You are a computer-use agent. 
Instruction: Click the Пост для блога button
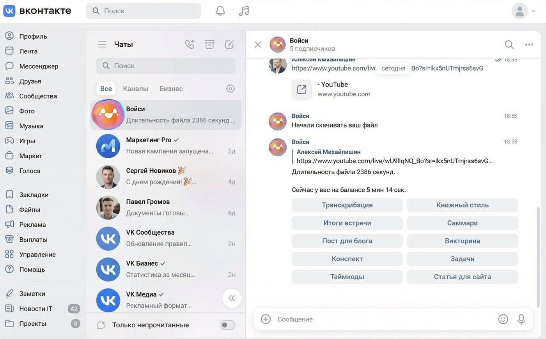pos(347,241)
